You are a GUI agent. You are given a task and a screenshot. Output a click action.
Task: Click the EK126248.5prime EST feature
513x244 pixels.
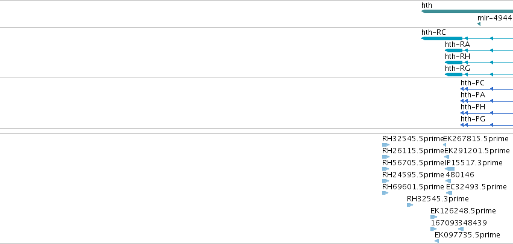[x=434, y=217]
